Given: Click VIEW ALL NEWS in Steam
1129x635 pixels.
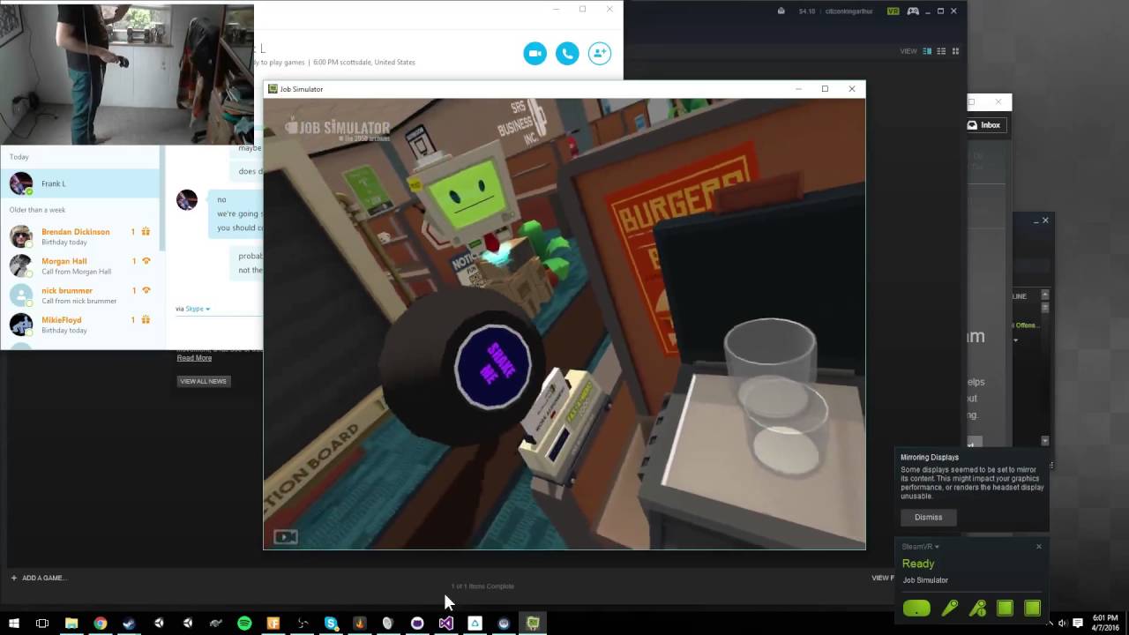Looking at the screenshot, I should point(203,381).
